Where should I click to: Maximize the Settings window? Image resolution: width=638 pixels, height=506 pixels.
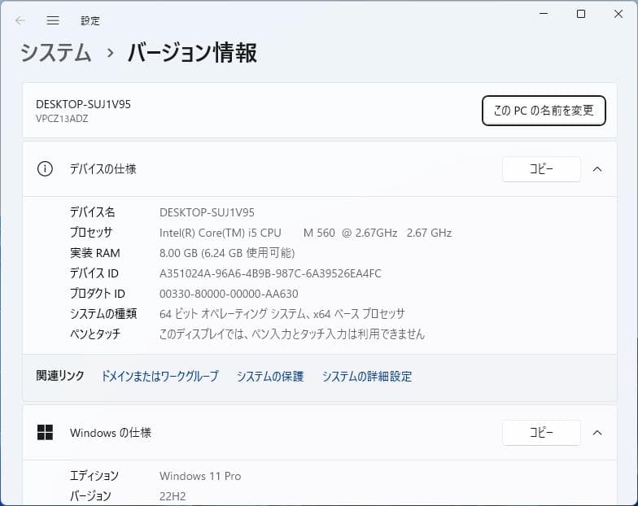[581, 14]
